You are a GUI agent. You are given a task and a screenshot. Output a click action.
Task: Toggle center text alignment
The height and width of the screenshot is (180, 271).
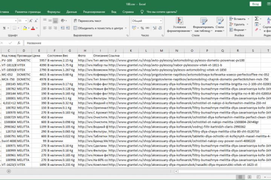(50, 28)
